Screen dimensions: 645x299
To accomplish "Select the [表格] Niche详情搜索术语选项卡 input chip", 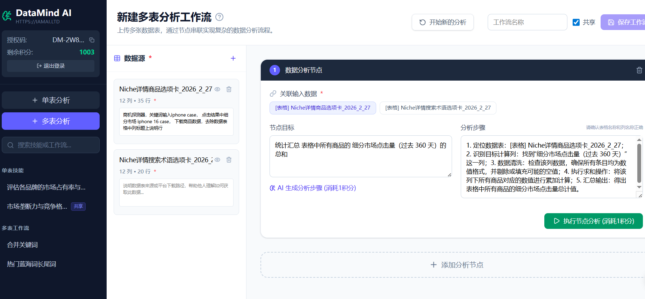I will 438,108.
